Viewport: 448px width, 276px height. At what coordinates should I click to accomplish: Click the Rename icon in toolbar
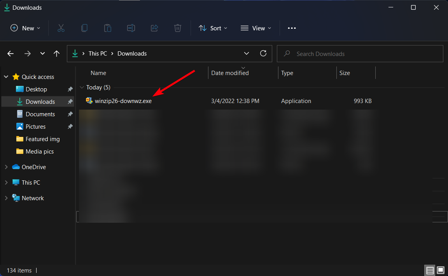(131, 28)
